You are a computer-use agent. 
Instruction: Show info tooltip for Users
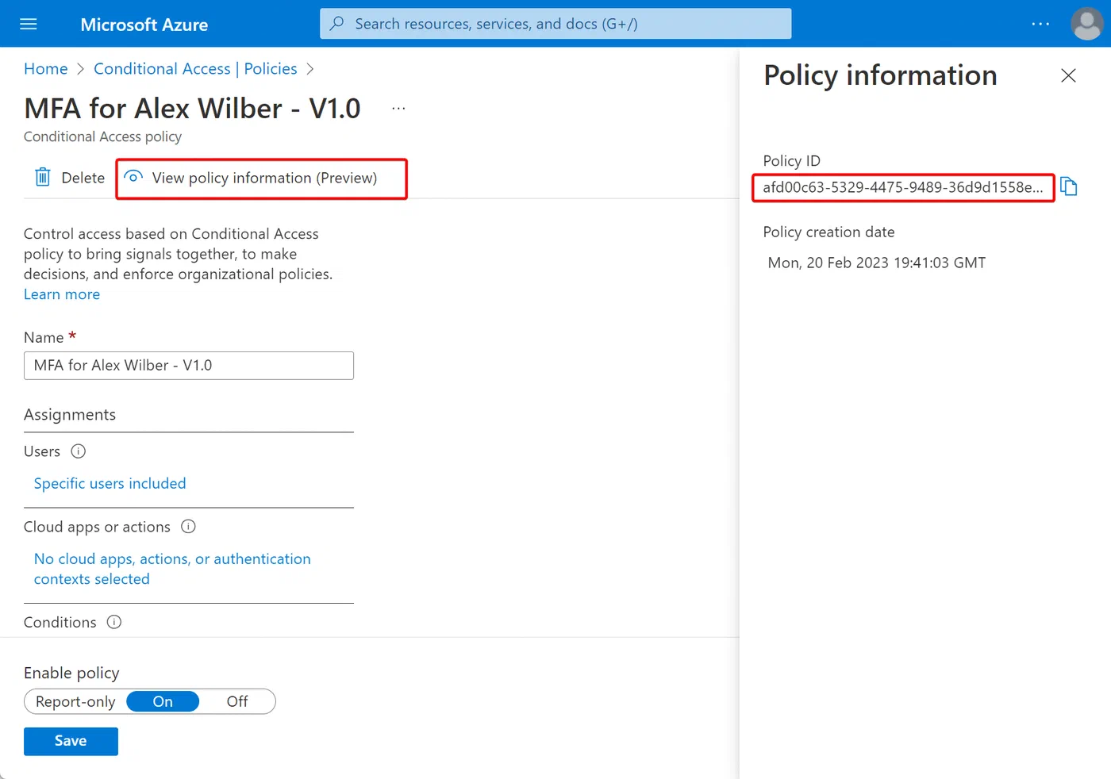click(78, 451)
